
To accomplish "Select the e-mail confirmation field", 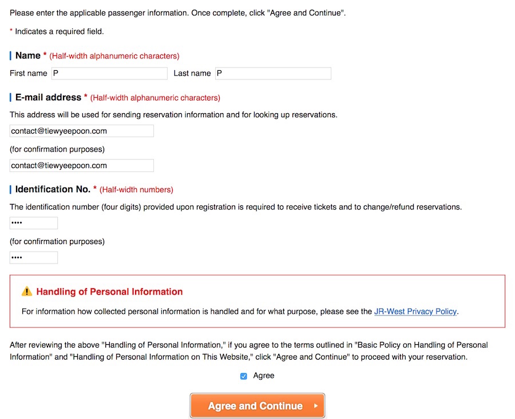I will (82, 166).
